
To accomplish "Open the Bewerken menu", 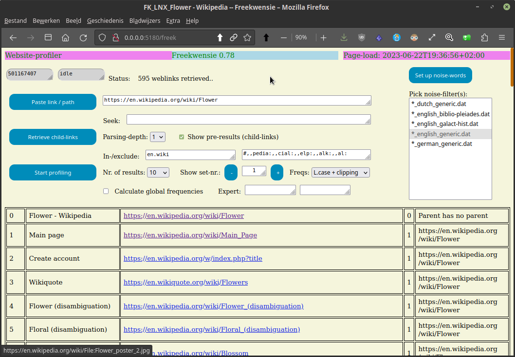I will coord(46,21).
